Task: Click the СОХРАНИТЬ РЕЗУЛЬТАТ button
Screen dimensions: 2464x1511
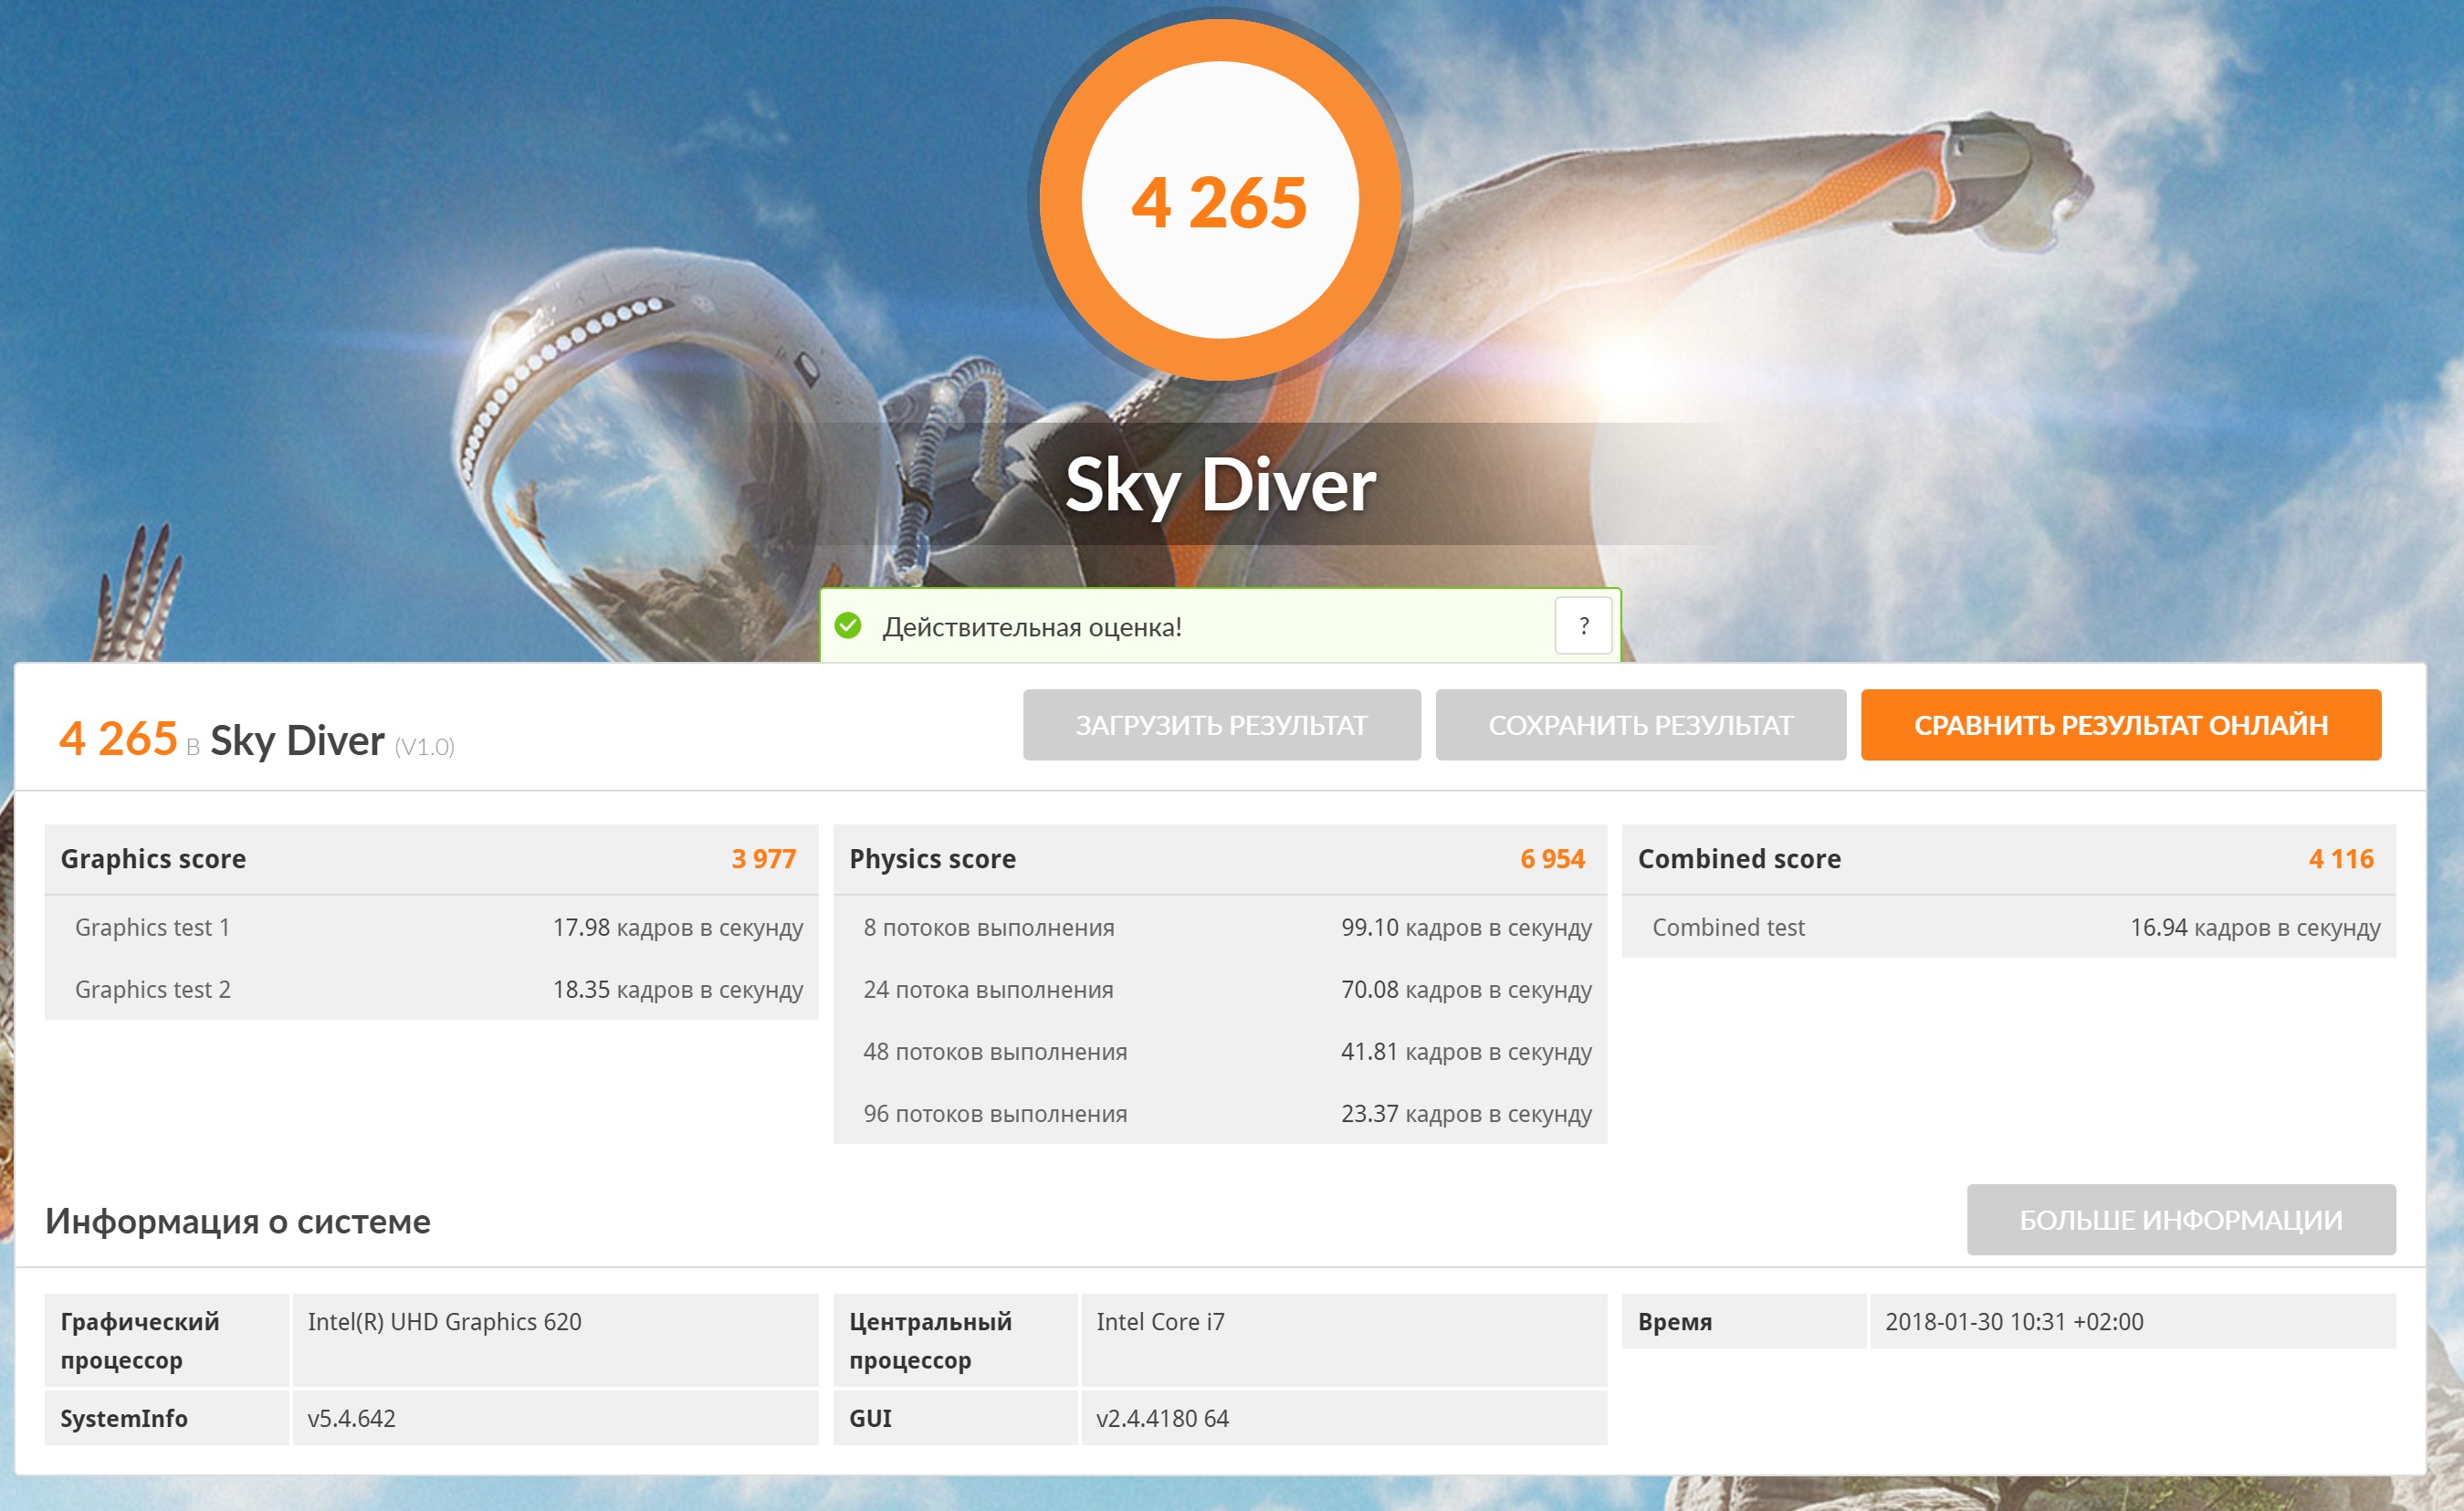Action: [1641, 725]
